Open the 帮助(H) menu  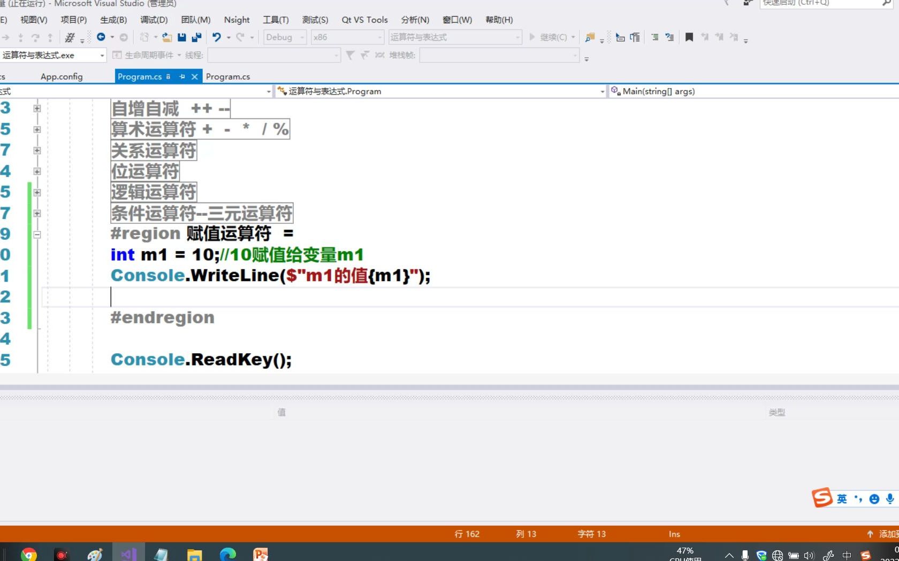pyautogui.click(x=499, y=20)
